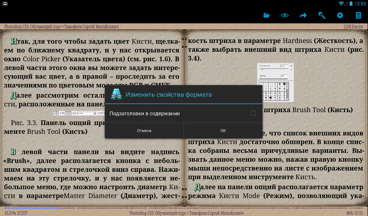Tap the 'Подзаголовки в содержании' label

click(x=145, y=113)
